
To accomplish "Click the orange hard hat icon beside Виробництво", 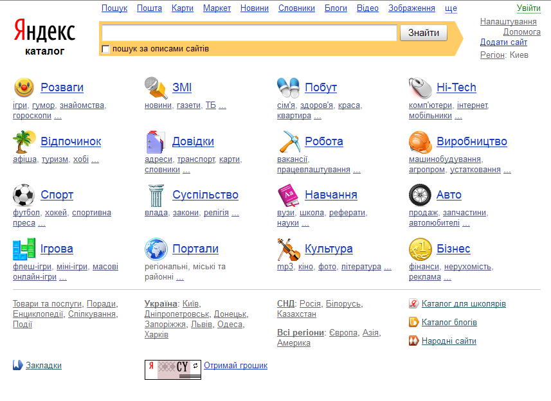I will click(420, 142).
